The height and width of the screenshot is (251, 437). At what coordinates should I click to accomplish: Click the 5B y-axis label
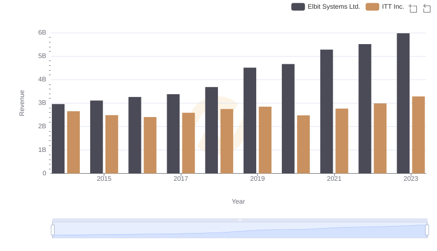click(42, 56)
